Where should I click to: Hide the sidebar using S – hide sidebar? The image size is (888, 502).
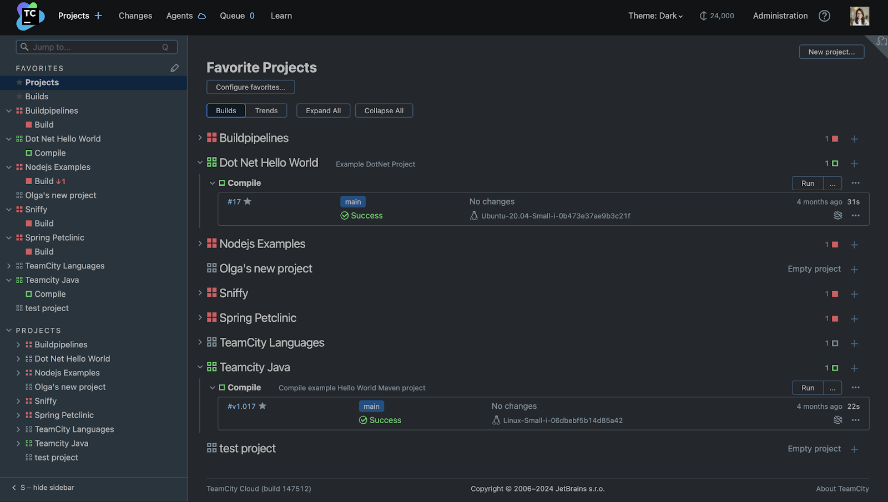(x=43, y=488)
